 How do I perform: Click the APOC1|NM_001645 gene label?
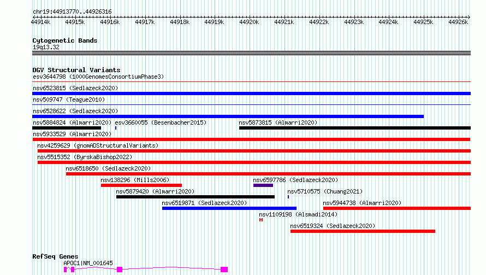point(88,263)
